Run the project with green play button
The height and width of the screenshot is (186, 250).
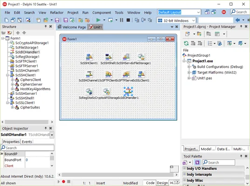[98, 20]
